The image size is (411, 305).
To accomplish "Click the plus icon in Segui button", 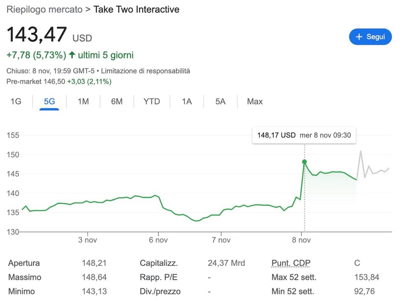I will tap(359, 37).
